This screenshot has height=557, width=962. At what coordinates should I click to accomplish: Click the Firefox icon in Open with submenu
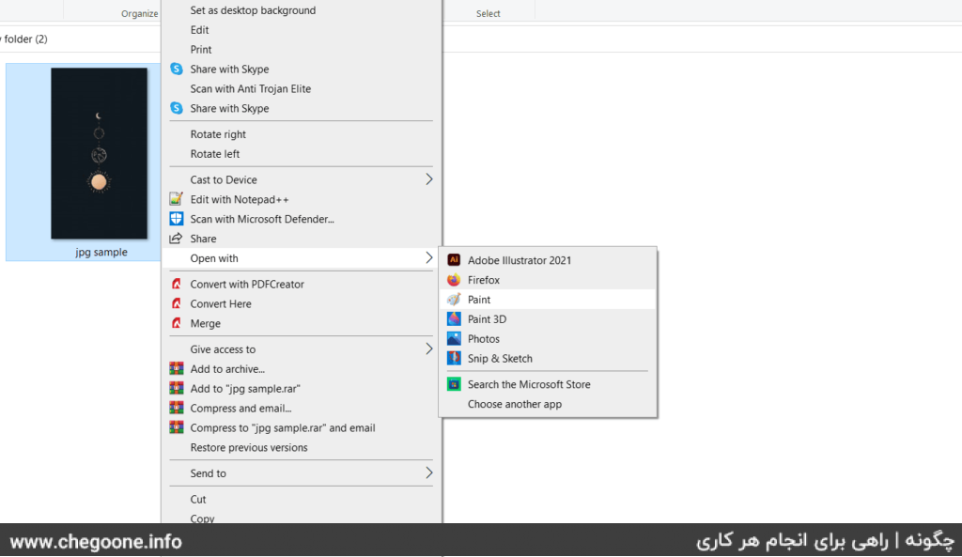coord(454,280)
